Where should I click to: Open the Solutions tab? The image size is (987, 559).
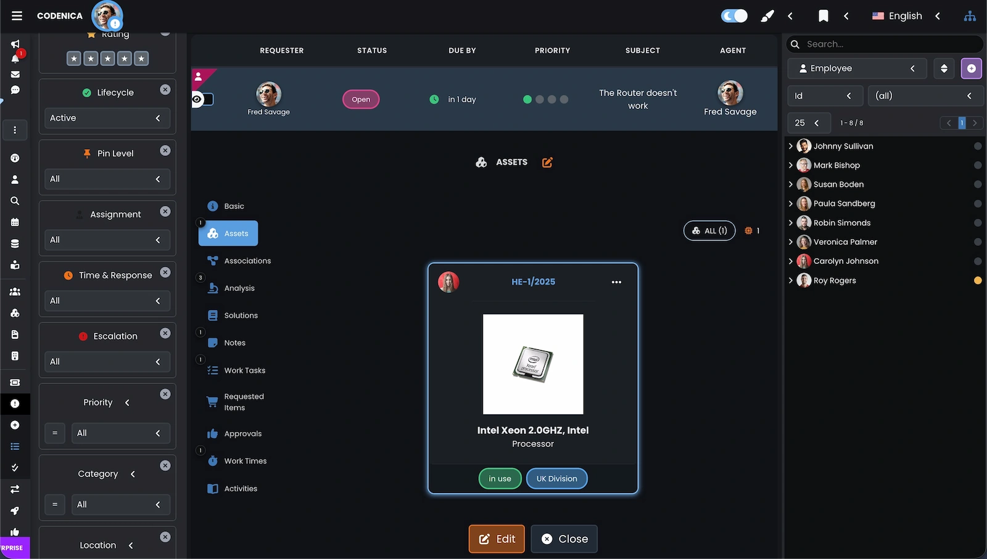tap(241, 316)
